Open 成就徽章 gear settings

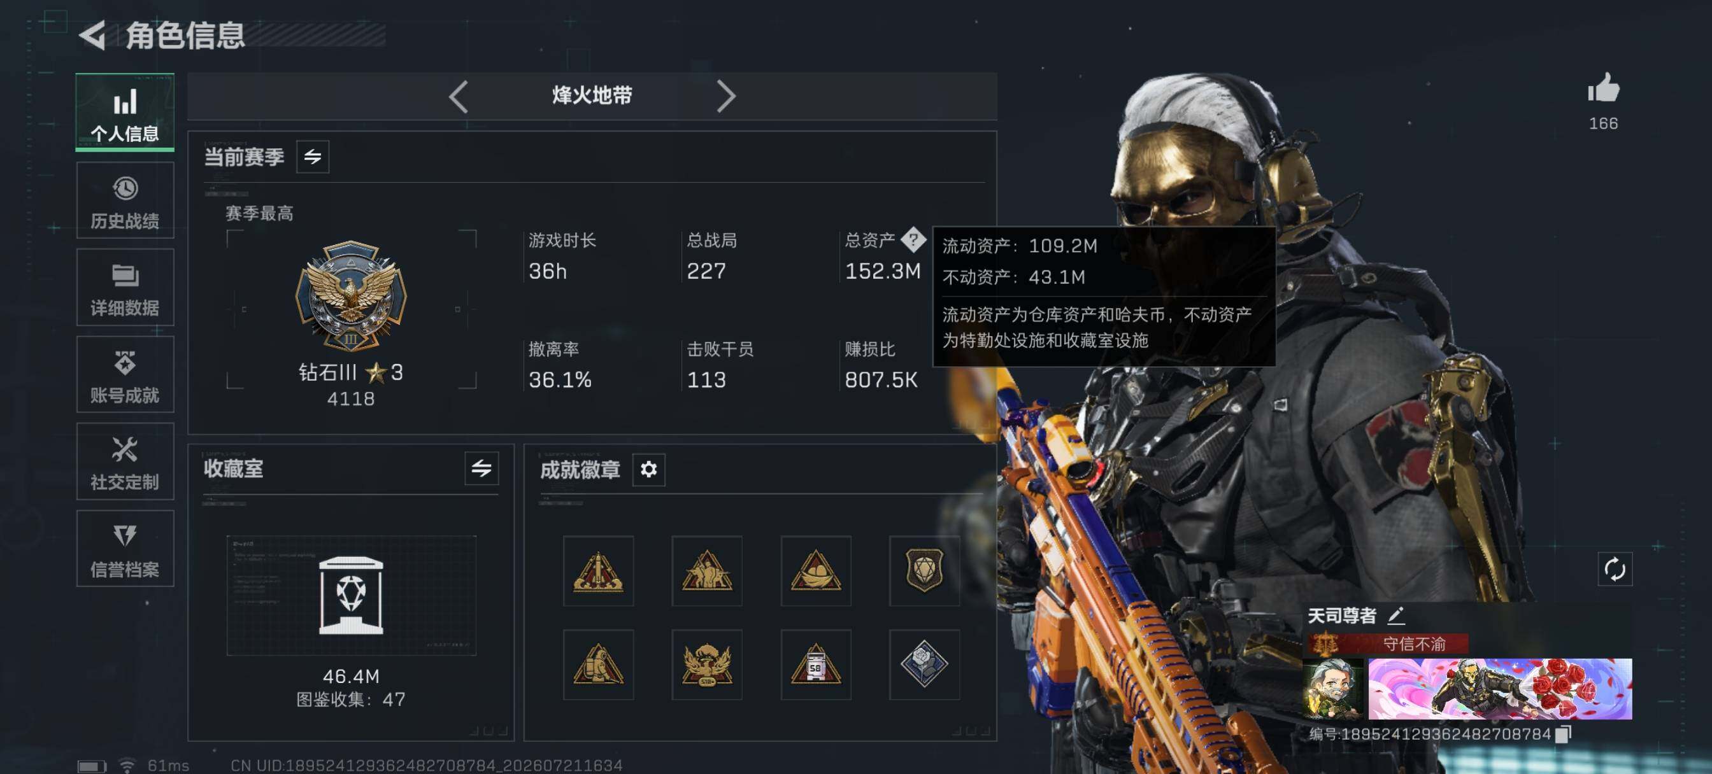[648, 470]
